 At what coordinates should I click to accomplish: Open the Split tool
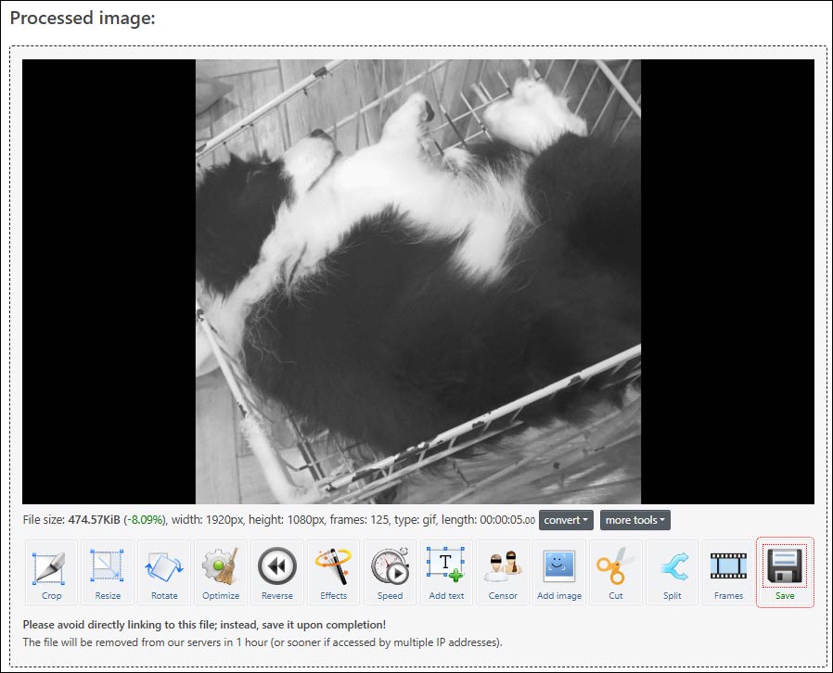(x=672, y=572)
